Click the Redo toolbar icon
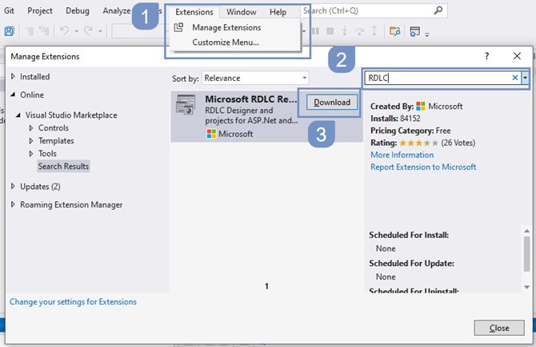 88,31
